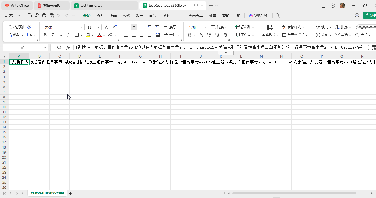Viewport: 376px width, 198px height.
Task: Toggle italic formatting
Action: (x=53, y=35)
